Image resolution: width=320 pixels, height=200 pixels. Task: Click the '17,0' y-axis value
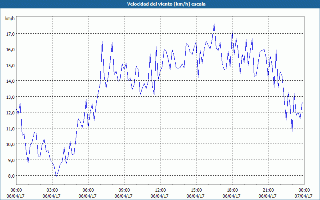10,34
